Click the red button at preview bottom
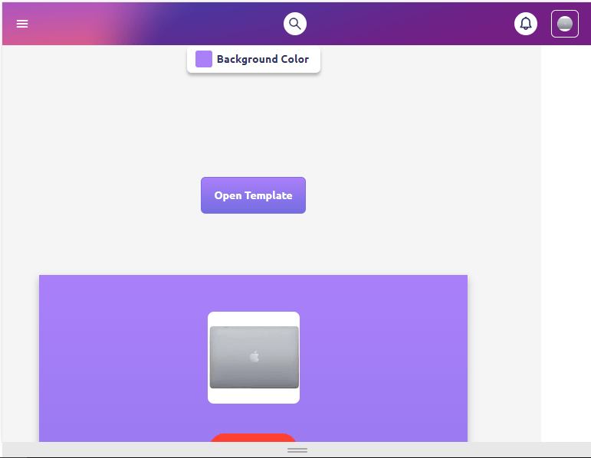591x458 pixels. point(253,437)
